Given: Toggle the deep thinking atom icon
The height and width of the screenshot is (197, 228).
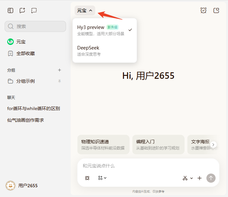Looking at the screenshot, I should coord(87,178).
